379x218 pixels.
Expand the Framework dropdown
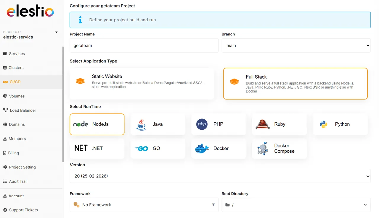[144, 205]
